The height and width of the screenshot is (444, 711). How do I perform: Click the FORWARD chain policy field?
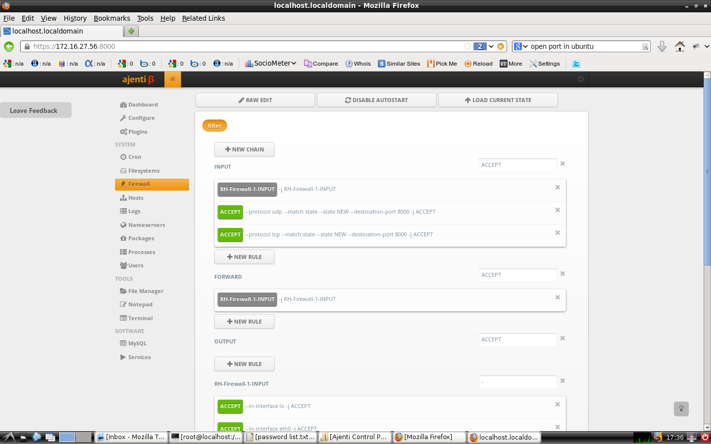tap(517, 275)
